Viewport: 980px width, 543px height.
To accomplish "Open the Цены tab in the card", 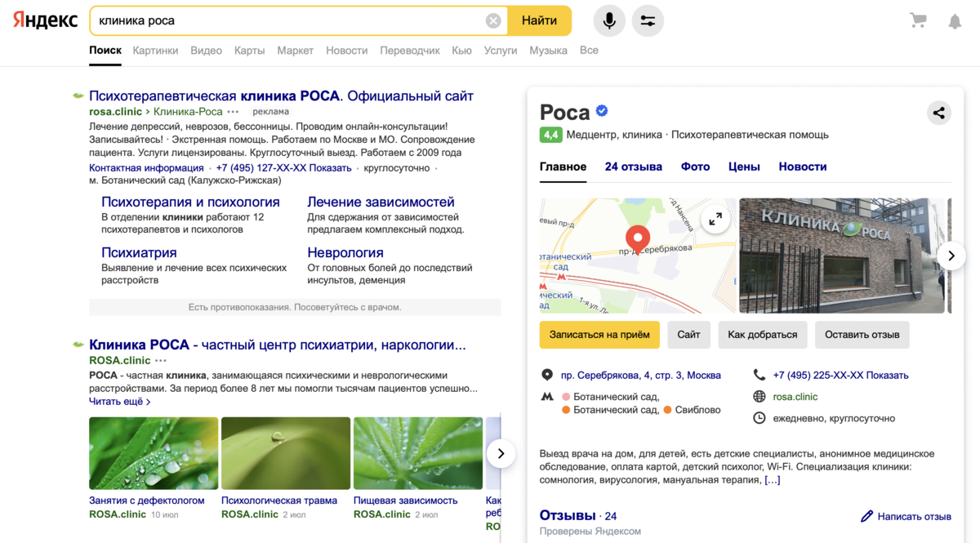I will [x=744, y=167].
